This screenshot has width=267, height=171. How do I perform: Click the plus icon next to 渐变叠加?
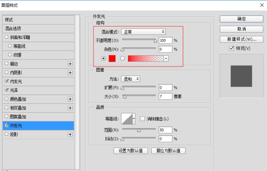coord(70,108)
